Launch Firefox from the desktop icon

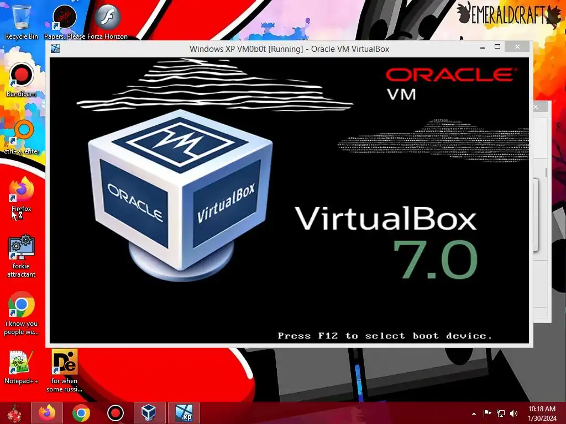[22, 195]
